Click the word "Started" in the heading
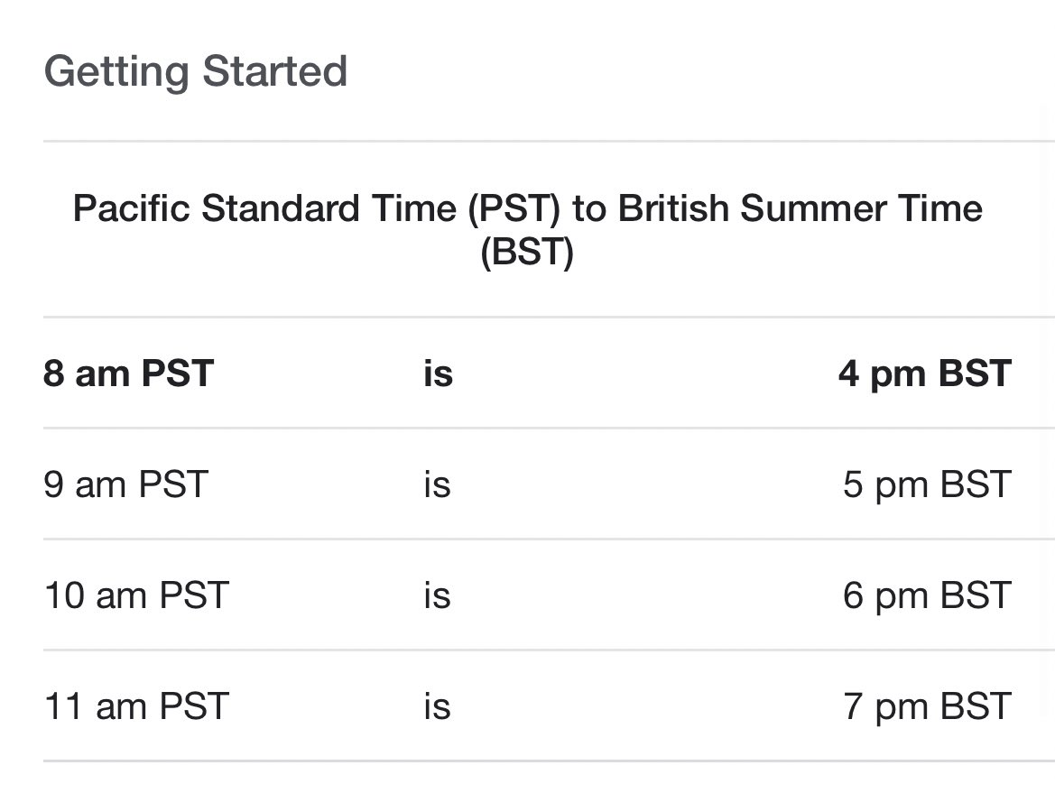This screenshot has height=793, width=1055. (274, 70)
